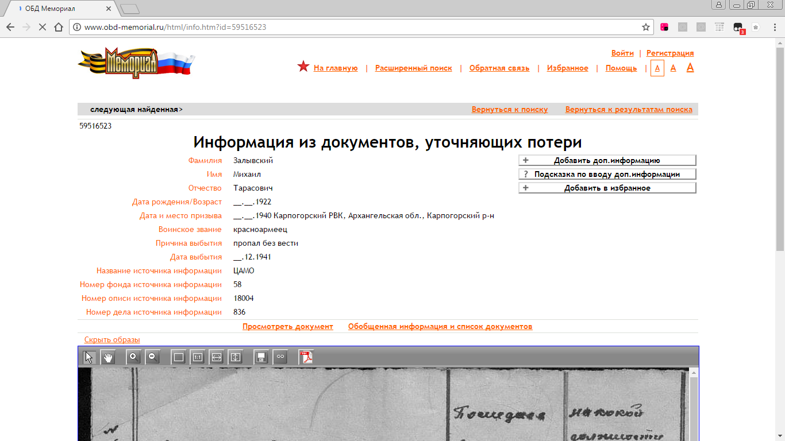Go forward to the next page

[26, 27]
